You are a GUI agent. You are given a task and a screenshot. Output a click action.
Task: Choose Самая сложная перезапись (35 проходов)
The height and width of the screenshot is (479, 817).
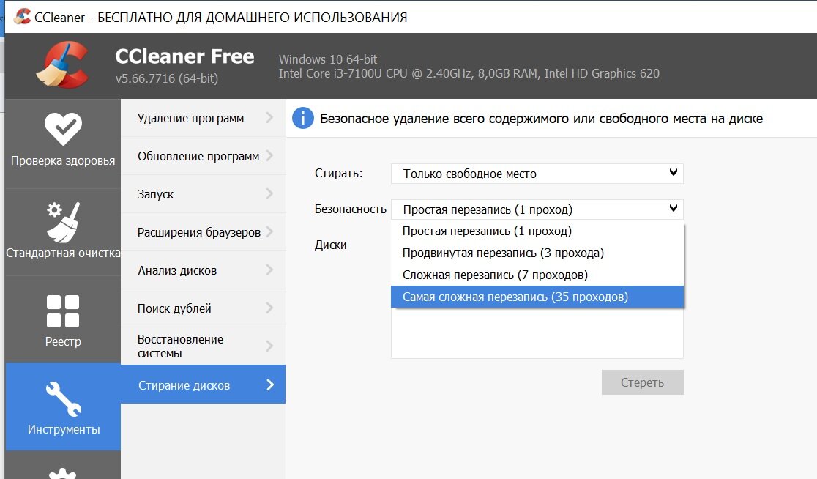pyautogui.click(x=537, y=297)
